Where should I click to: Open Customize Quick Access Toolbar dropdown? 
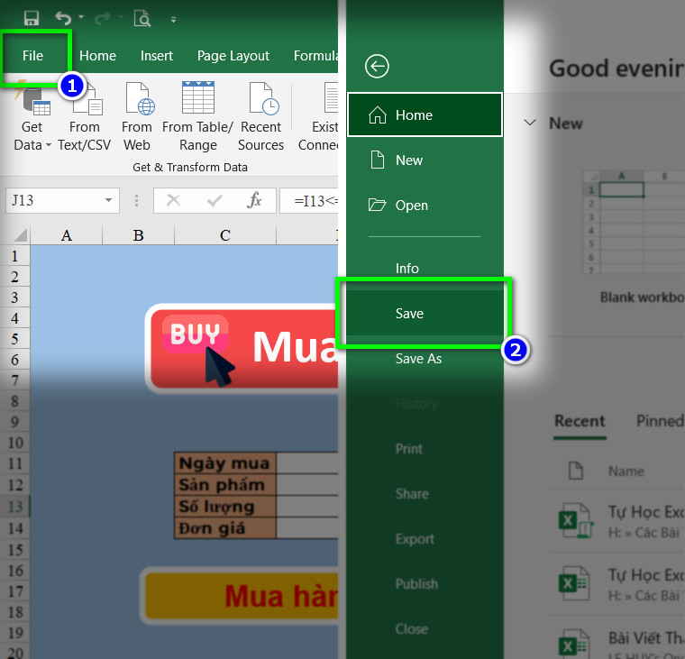point(173,20)
